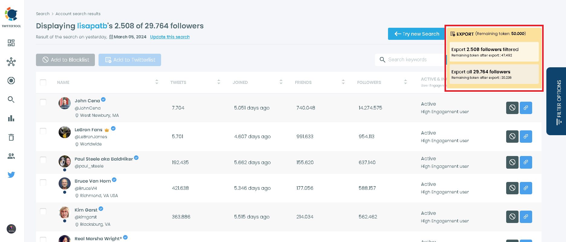Click the EXPORT panel header
Image resolution: width=566 pixels, height=242 pixels.
tap(488, 34)
